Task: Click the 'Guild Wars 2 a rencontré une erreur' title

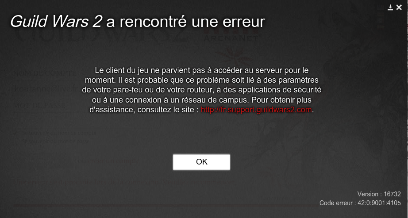Action: (x=137, y=21)
